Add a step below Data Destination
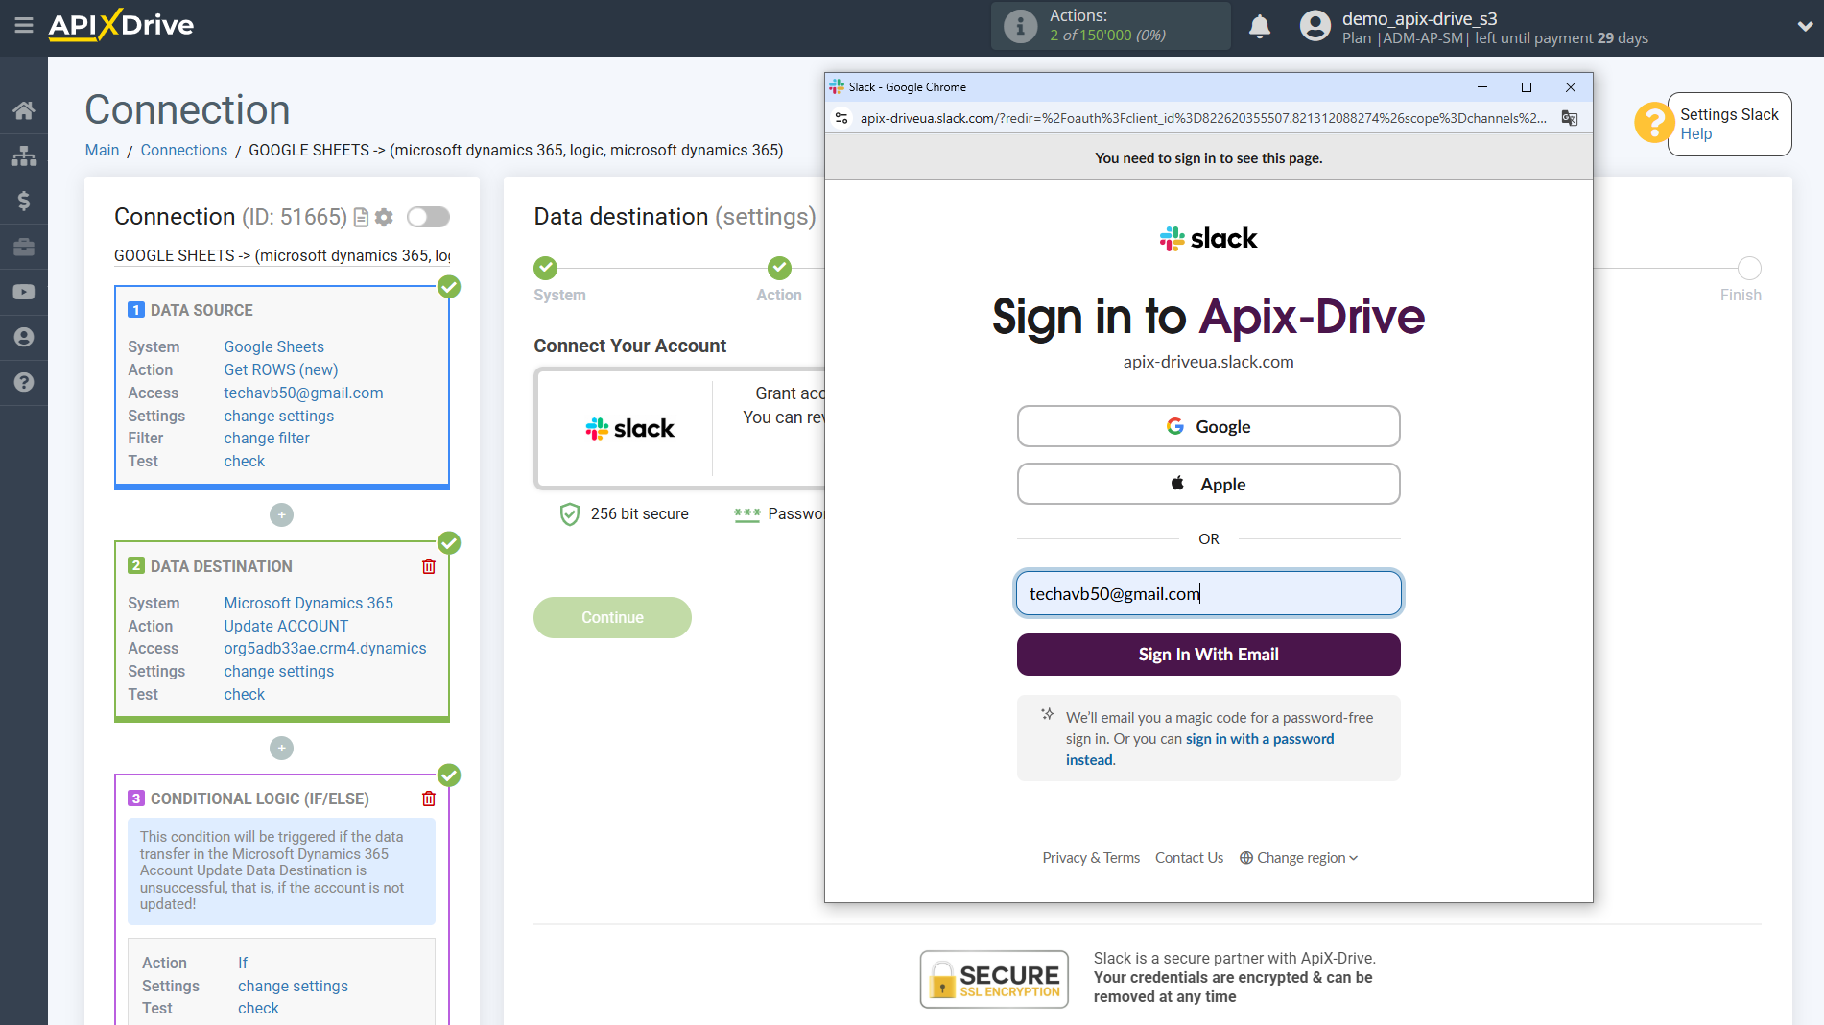 coord(281,748)
